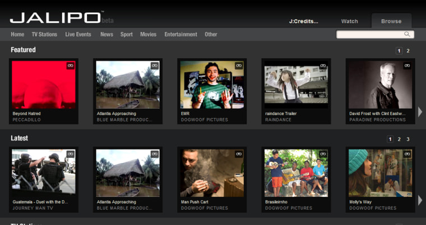This screenshot has width=426, height=225.
Task: Click the JALIPO logo
Action: tap(55, 18)
